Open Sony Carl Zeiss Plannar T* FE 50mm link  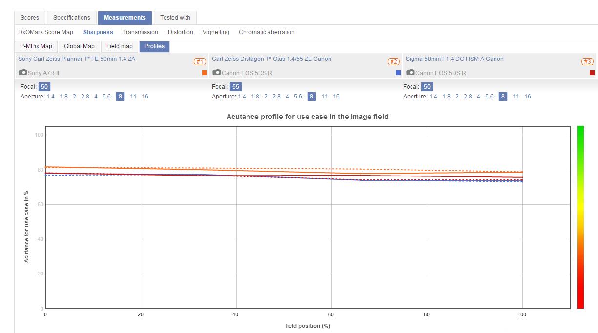point(77,59)
